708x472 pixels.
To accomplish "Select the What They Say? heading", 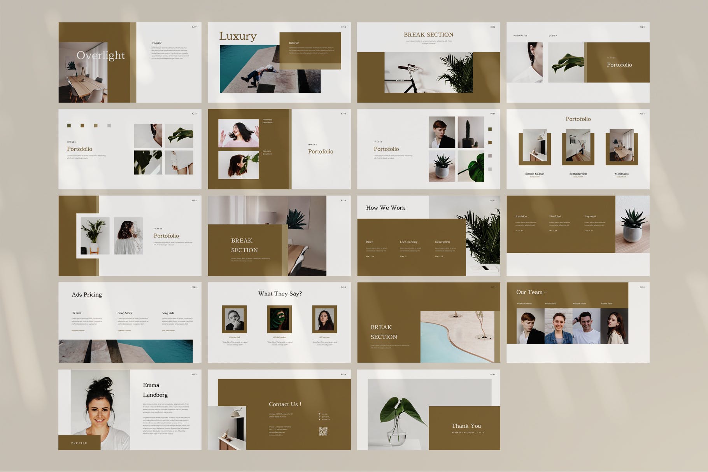I will pos(280,294).
